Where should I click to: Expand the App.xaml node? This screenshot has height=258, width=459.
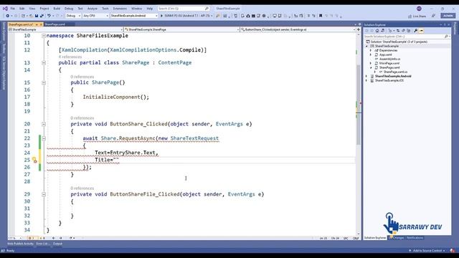(x=371, y=54)
